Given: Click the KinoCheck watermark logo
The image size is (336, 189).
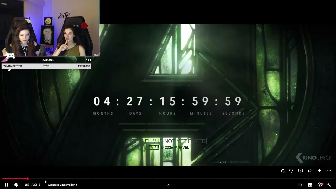Looking at the screenshot, I should click(314, 158).
